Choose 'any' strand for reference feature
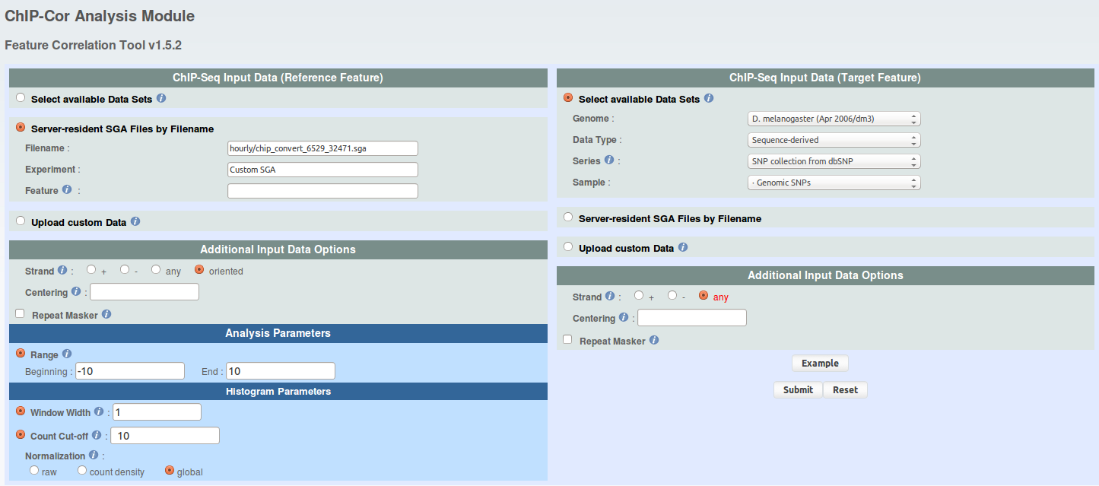This screenshot has width=1099, height=486. [x=156, y=269]
